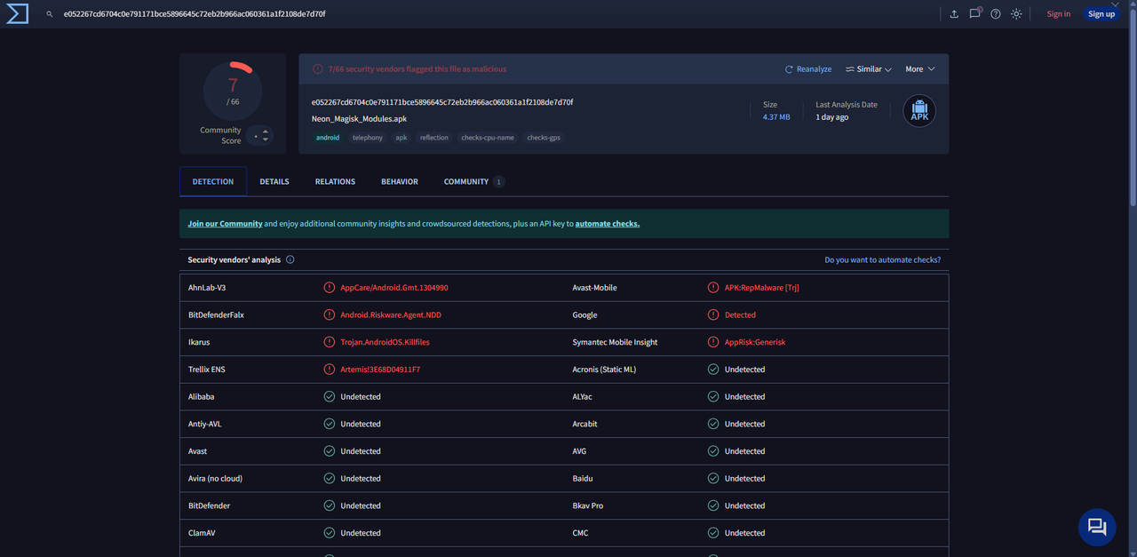The image size is (1137, 557).
Task: Click the 4.37 MB size value
Action: [x=776, y=117]
